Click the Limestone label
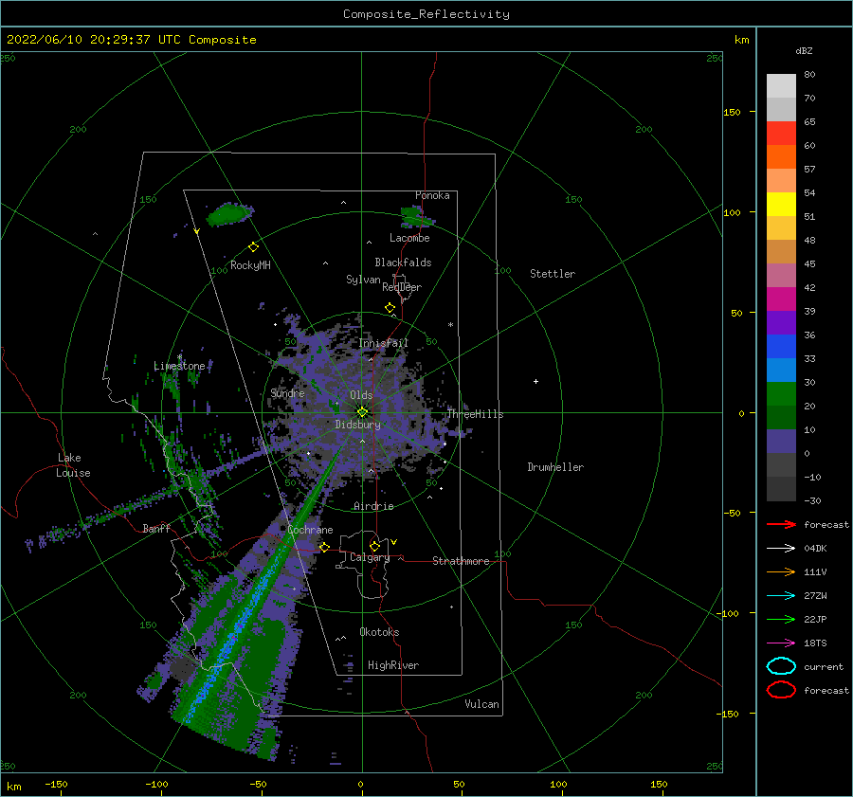The height and width of the screenshot is (797, 853). coord(179,366)
